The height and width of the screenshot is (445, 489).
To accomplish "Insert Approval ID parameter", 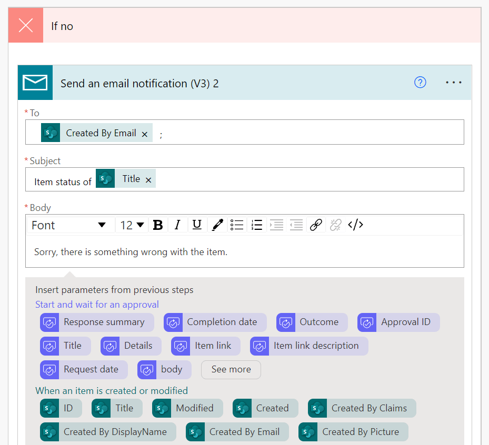I will coord(398,322).
